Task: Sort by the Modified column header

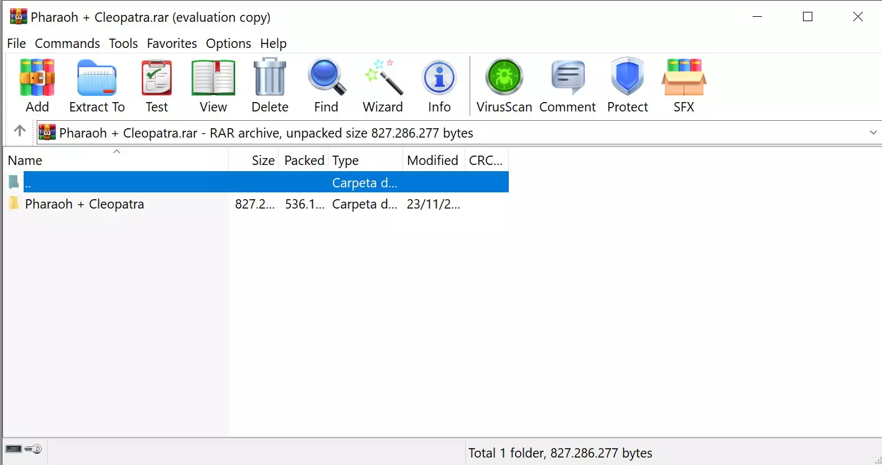Action: tap(434, 159)
